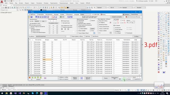170x95 pixels.
Task: Enable the Редактировать таблицу checkbox
Action: click(x=71, y=36)
